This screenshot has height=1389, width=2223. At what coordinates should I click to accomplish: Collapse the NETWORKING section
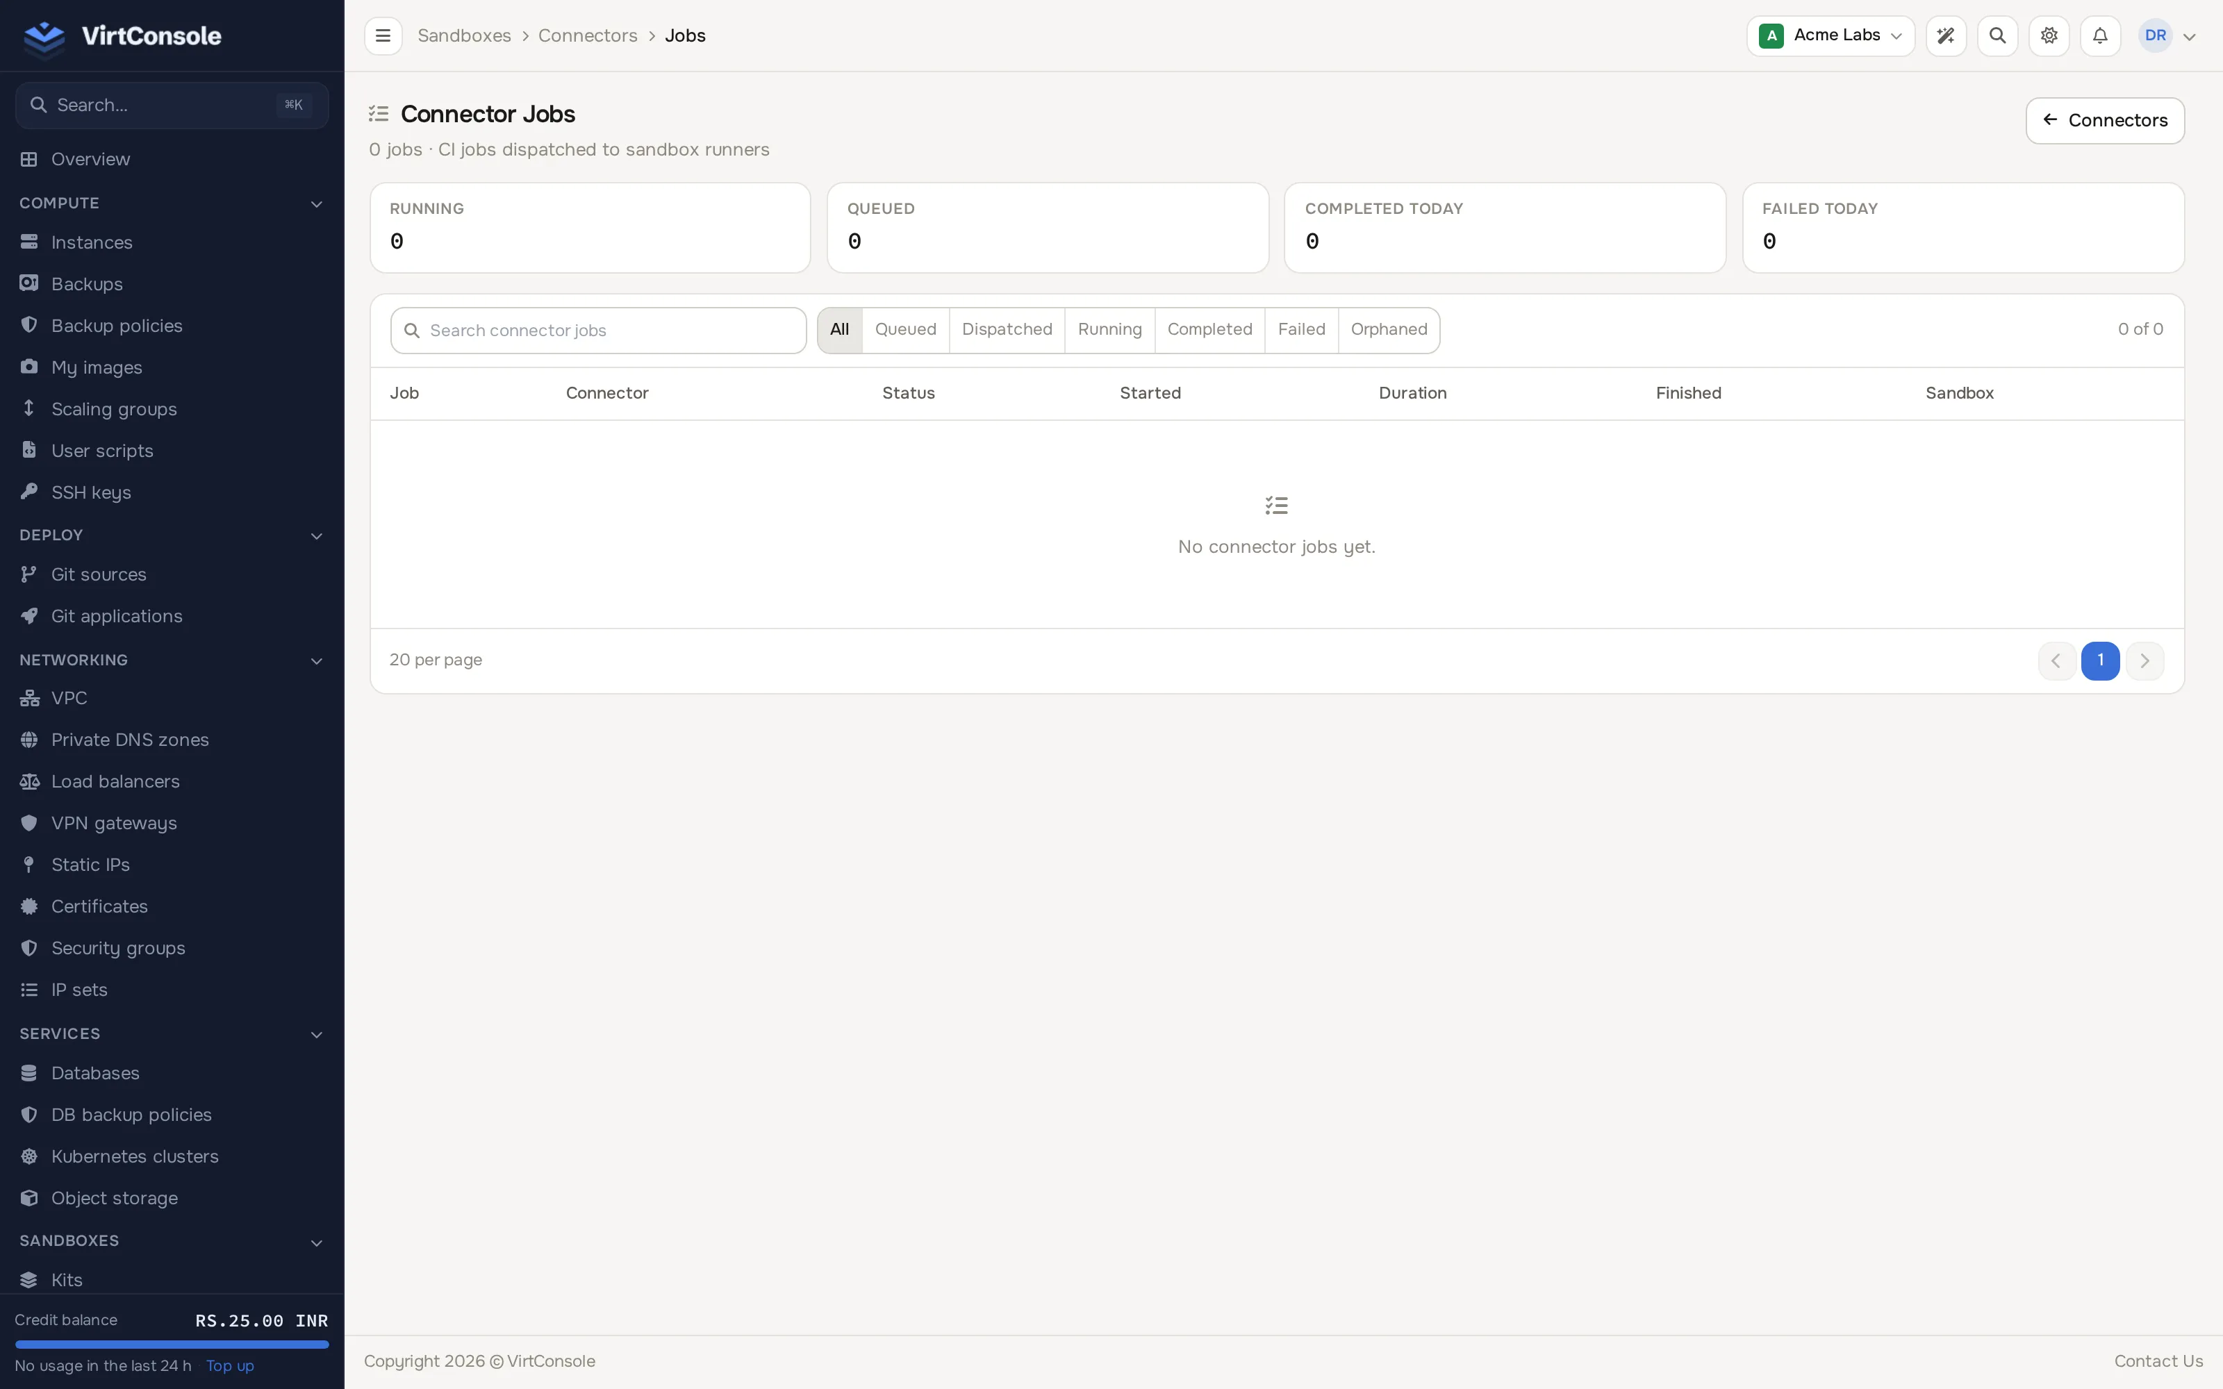point(172,660)
